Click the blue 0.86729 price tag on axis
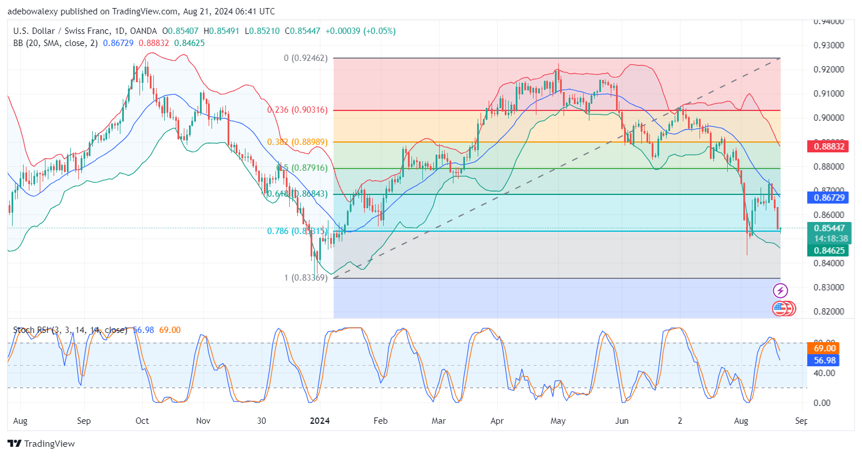Viewport: 862px width, 456px height. point(829,197)
